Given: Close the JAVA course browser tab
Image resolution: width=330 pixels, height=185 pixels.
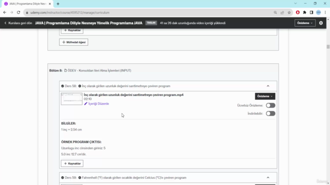Looking at the screenshot, I should pyautogui.click(x=50, y=4).
